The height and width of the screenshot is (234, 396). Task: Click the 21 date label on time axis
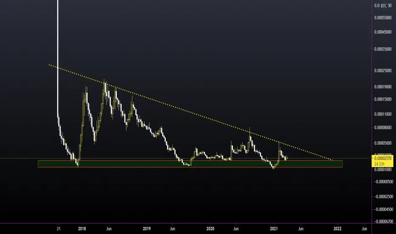tap(59, 229)
